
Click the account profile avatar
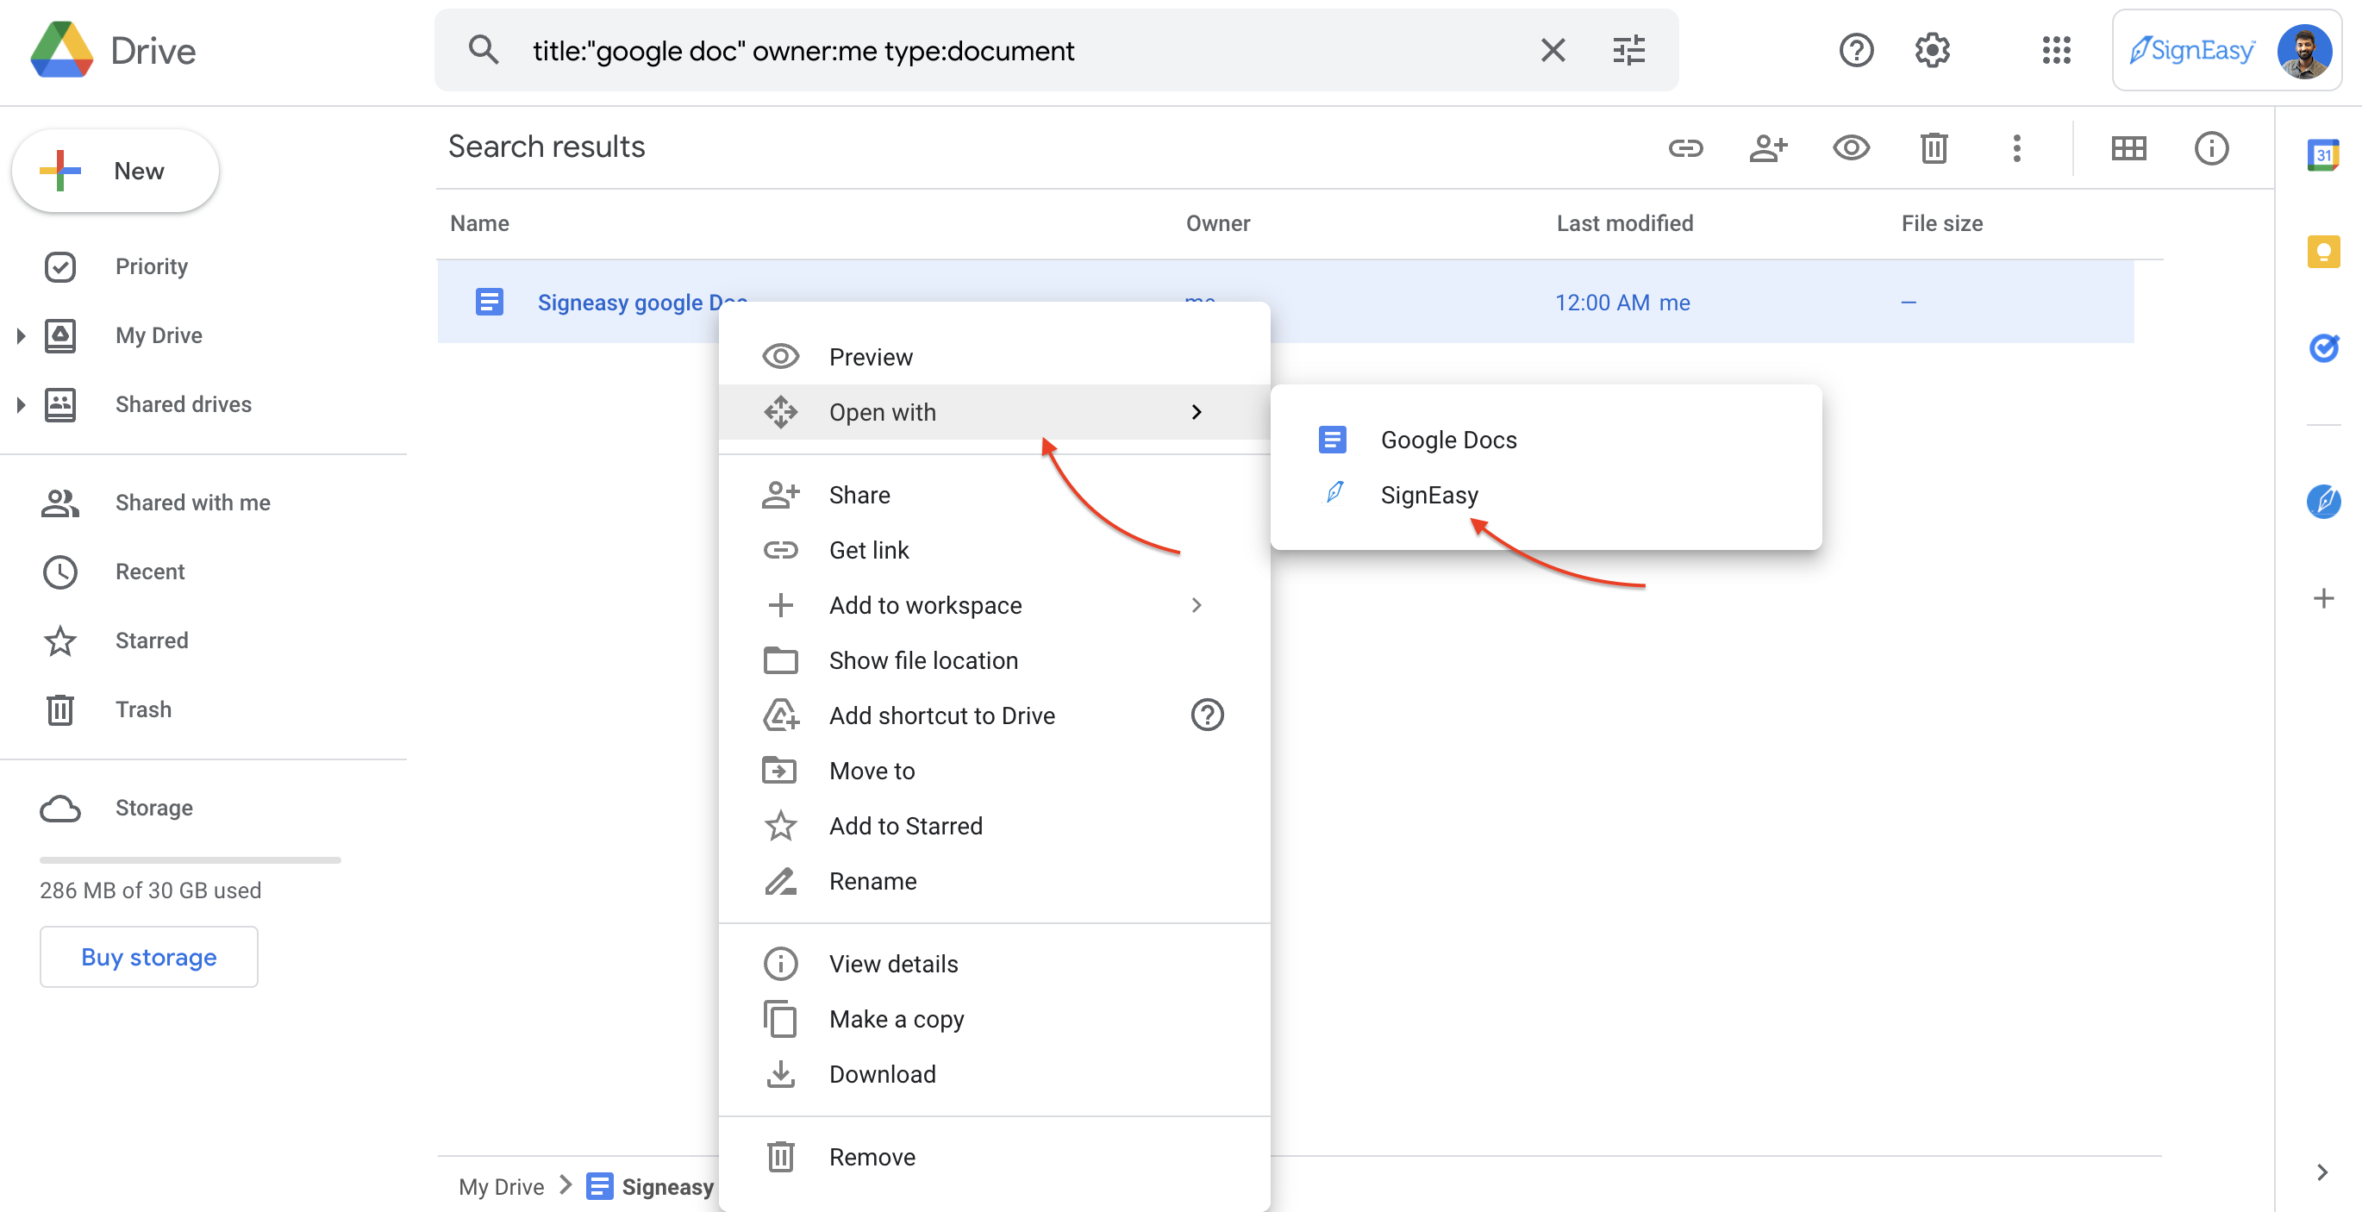pyautogui.click(x=2303, y=50)
